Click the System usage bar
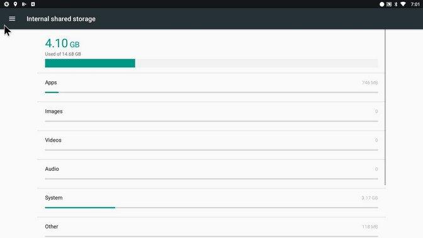 (211, 208)
